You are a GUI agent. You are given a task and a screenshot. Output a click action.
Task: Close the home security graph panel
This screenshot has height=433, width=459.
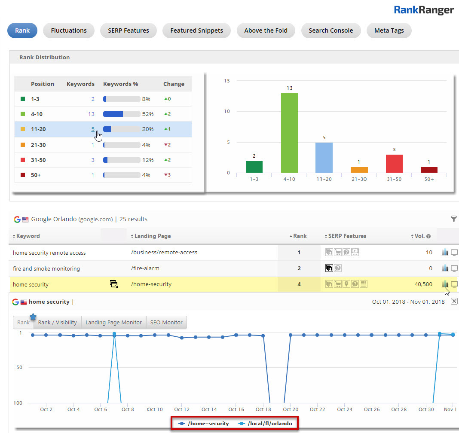point(454,301)
